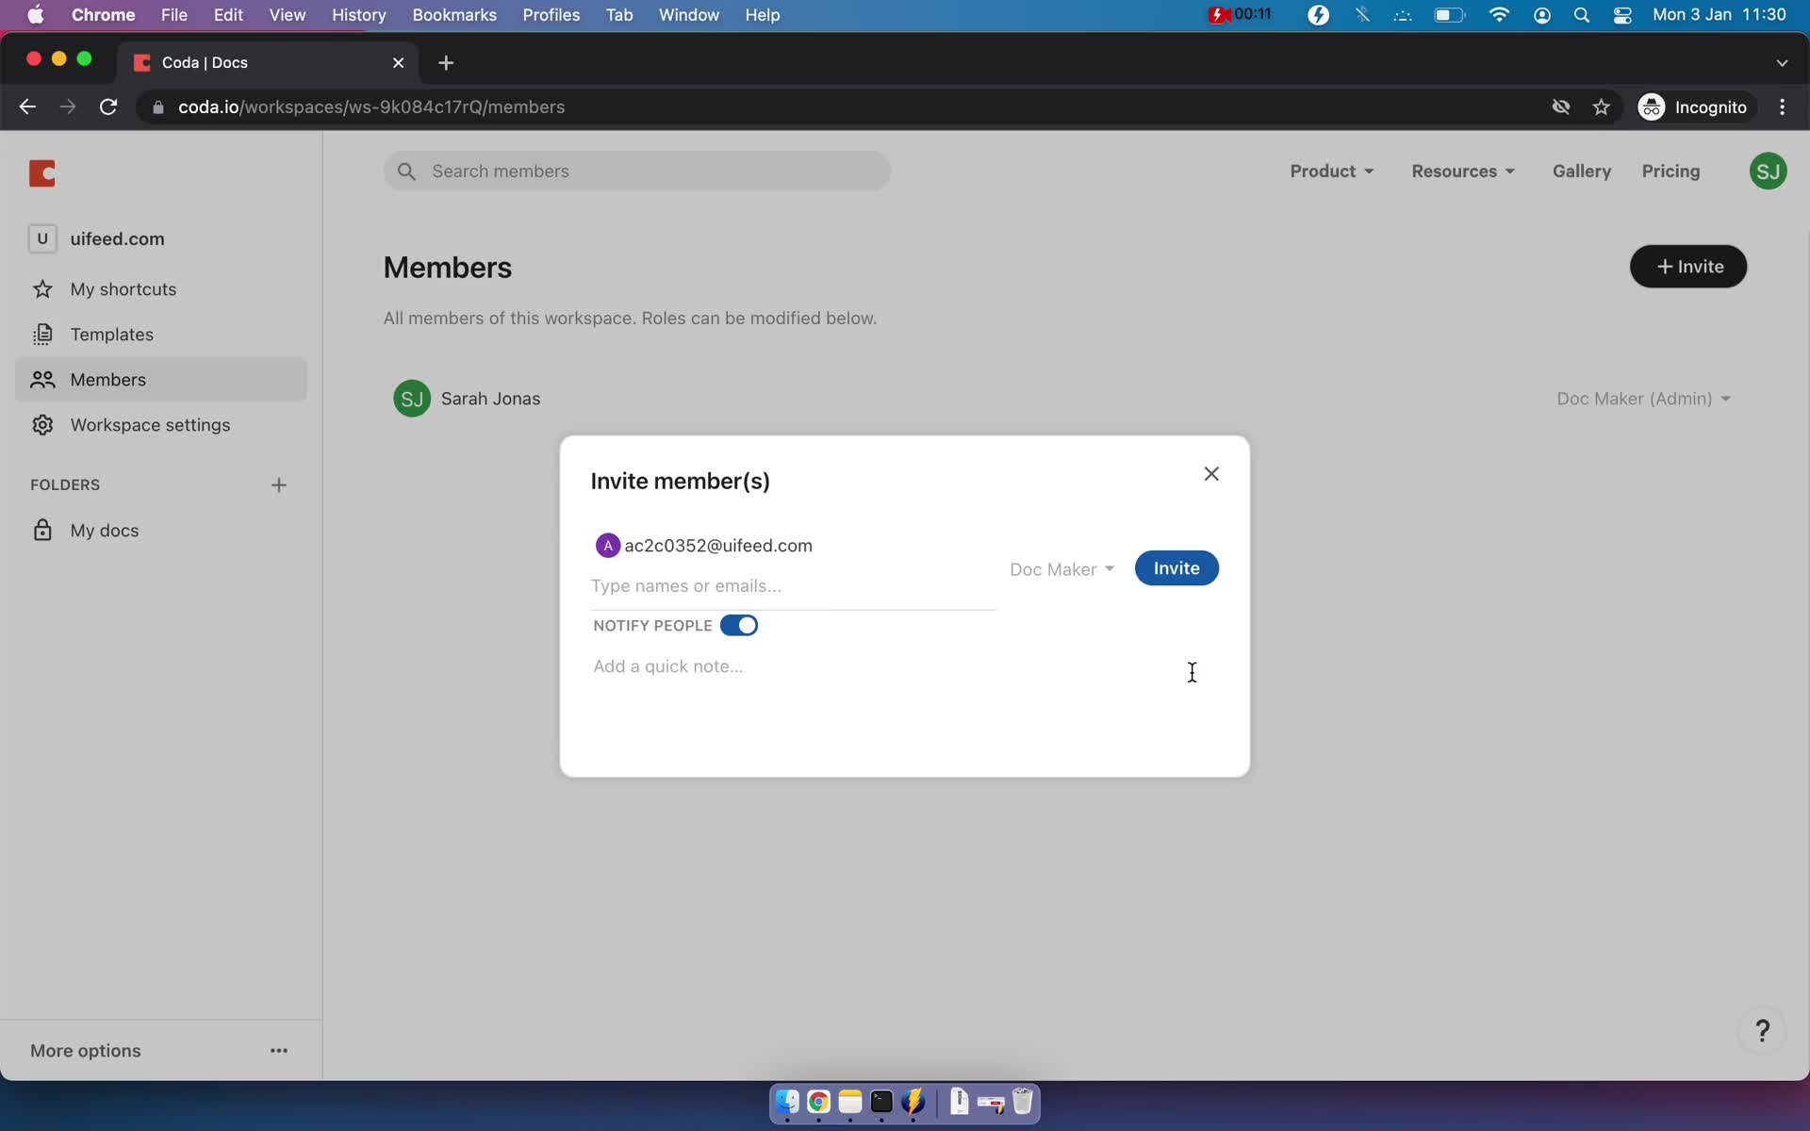
Task: Click the search members magnifier icon
Action: tap(406, 171)
